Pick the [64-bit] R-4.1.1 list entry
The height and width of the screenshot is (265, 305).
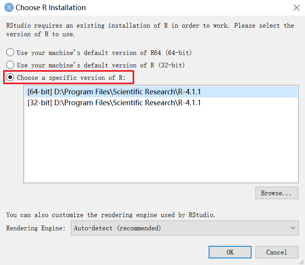tap(161, 92)
